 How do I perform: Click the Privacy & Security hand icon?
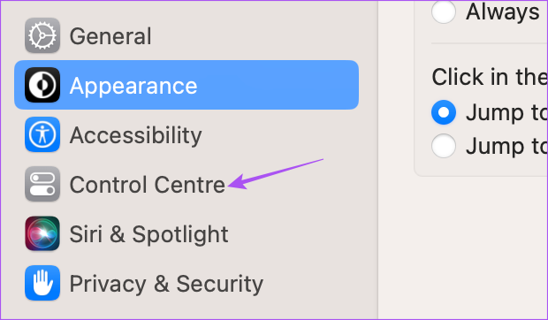point(42,283)
